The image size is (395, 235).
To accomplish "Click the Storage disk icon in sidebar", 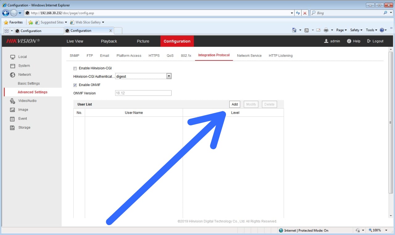I will tap(13, 128).
